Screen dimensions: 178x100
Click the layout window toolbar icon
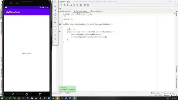tap(85, 5)
